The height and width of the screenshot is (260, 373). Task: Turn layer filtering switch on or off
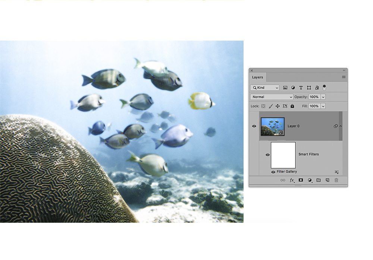pyautogui.click(x=324, y=87)
